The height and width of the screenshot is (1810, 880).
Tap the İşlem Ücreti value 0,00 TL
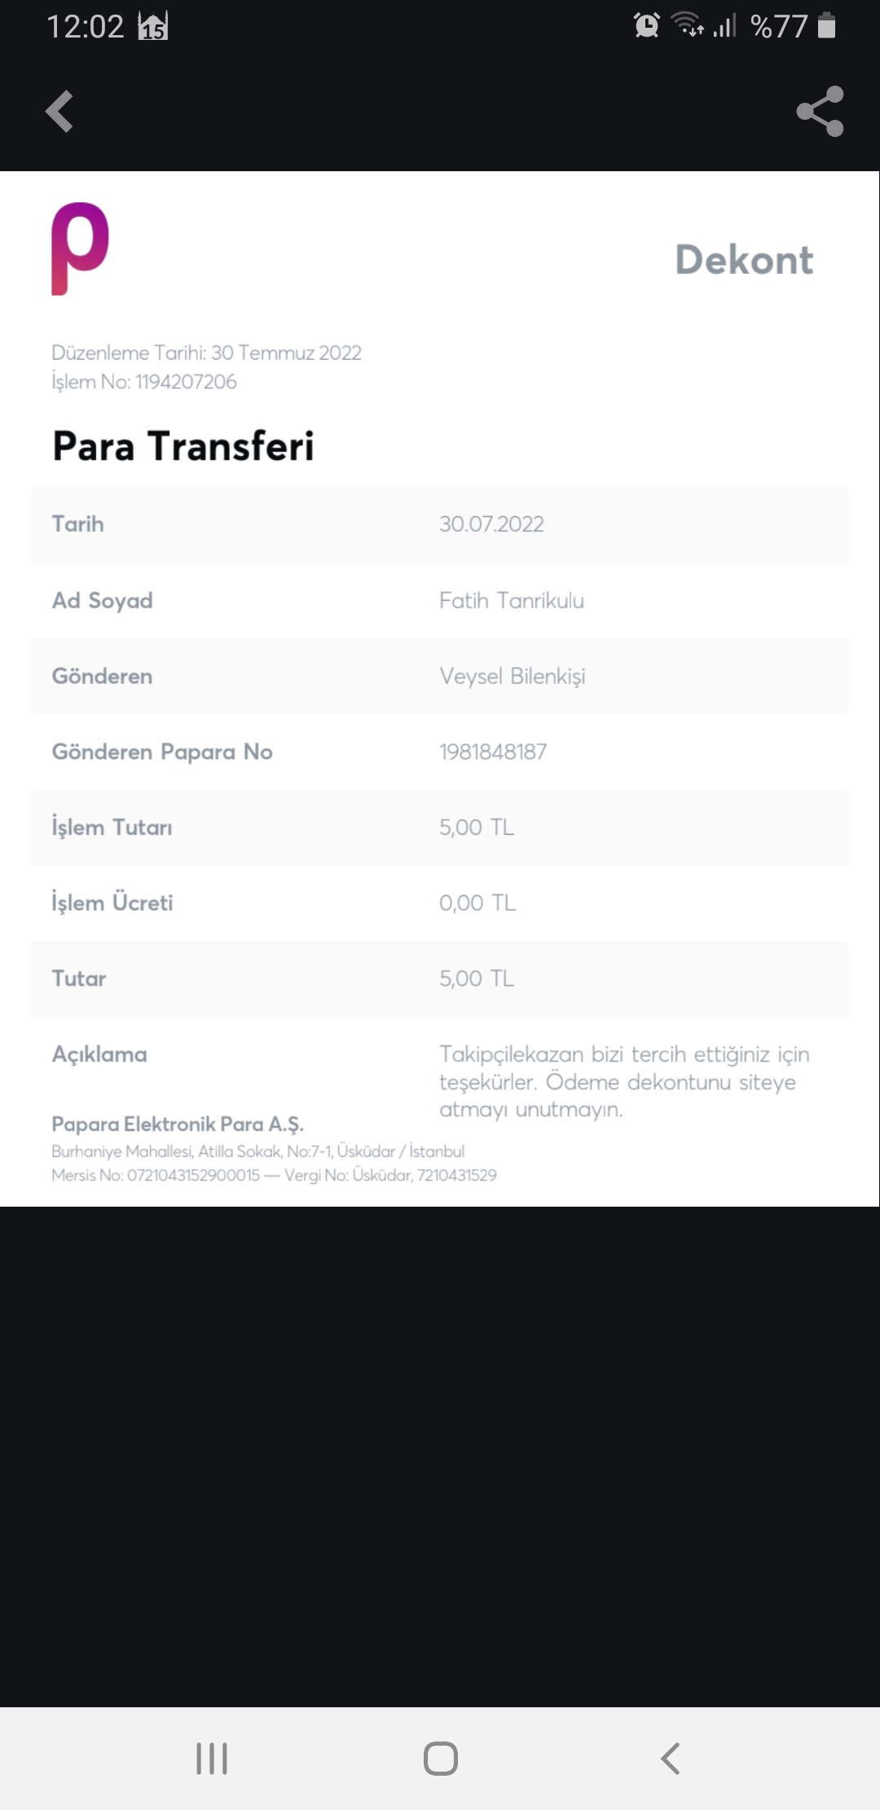click(477, 903)
